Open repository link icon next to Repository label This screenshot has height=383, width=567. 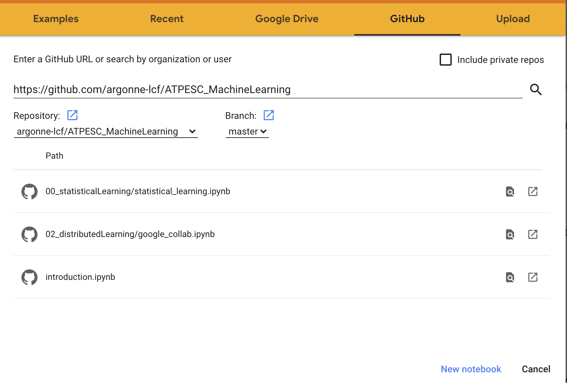point(72,115)
